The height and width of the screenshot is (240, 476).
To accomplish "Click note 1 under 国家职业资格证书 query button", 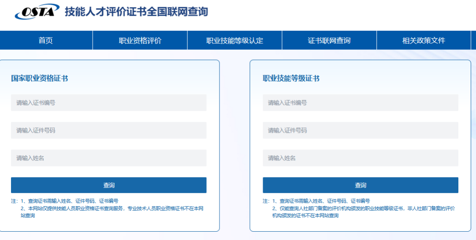I will pyautogui.click(x=70, y=201).
